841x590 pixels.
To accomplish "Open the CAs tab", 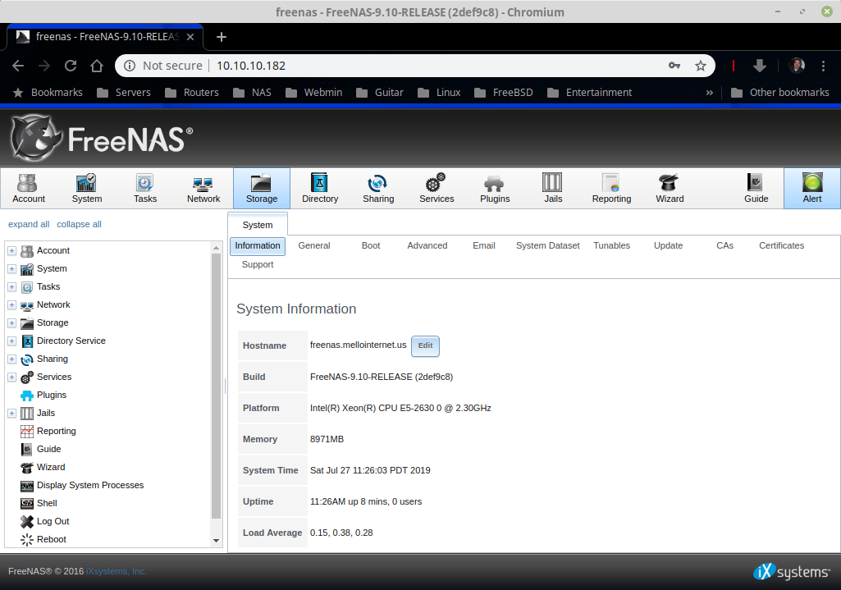I will [x=724, y=245].
